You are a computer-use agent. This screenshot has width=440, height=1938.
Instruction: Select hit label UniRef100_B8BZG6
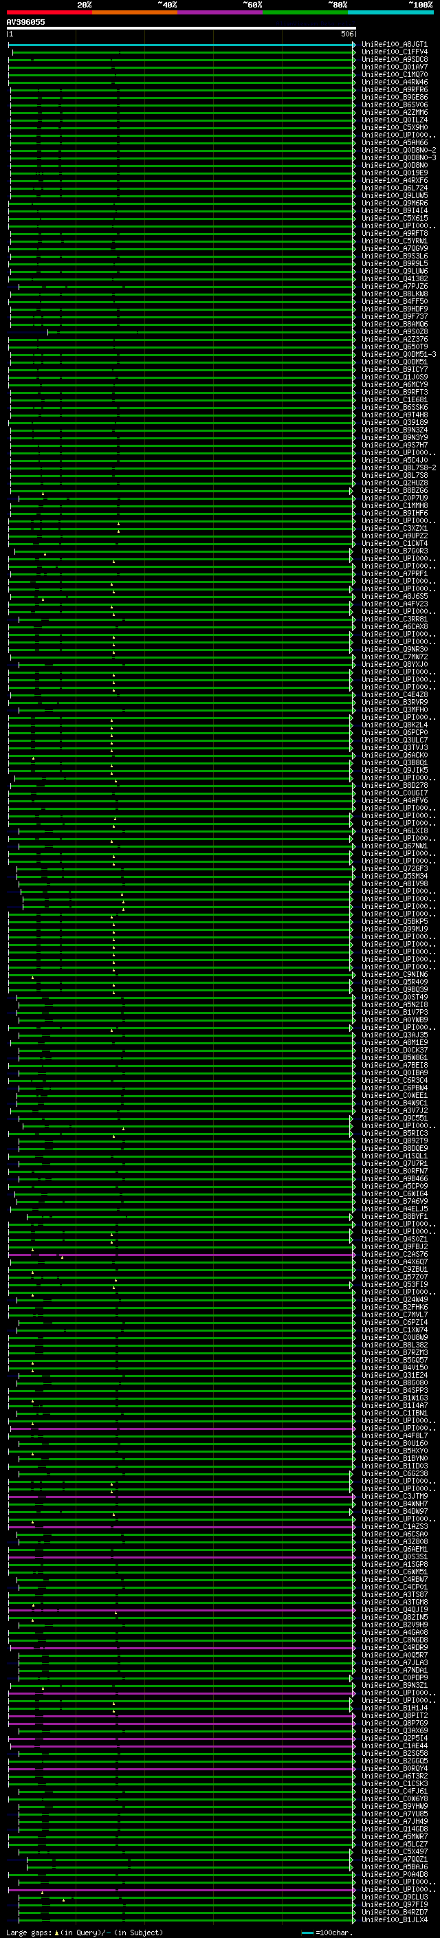click(x=394, y=491)
